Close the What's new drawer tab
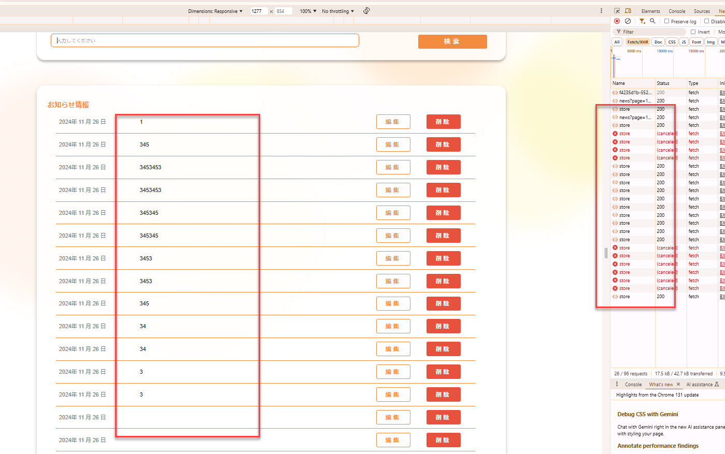 pos(678,384)
